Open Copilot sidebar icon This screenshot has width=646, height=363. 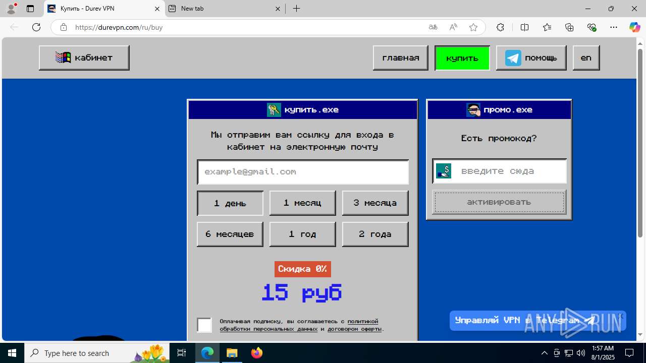click(x=634, y=27)
